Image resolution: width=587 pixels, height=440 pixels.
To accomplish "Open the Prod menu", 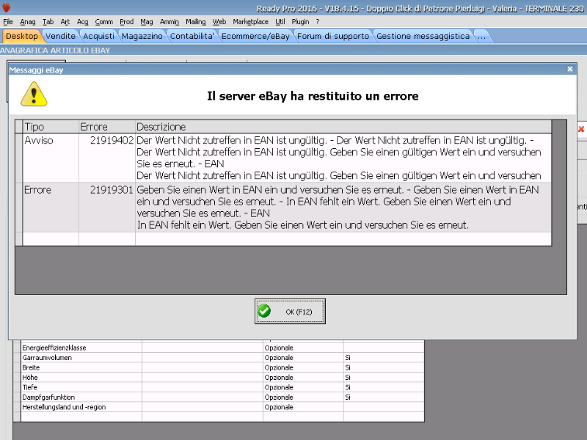I will (126, 22).
